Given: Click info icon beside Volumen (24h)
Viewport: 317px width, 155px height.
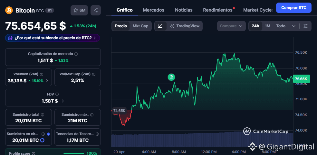Looking at the screenshot, I should [42, 74].
